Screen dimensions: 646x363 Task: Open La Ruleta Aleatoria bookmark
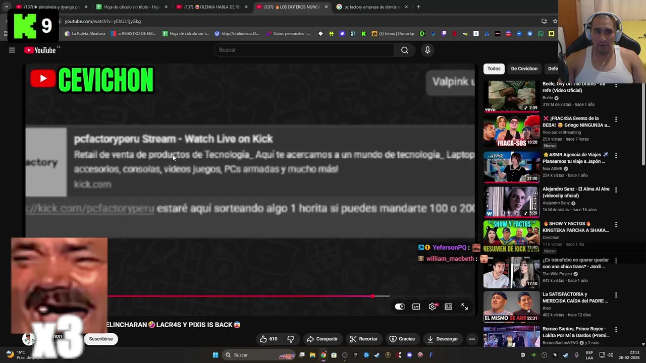pos(85,34)
